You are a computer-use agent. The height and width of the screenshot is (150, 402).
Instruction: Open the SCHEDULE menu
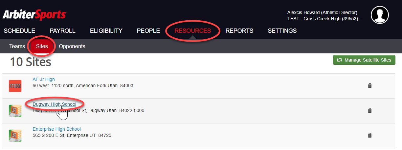(19, 31)
